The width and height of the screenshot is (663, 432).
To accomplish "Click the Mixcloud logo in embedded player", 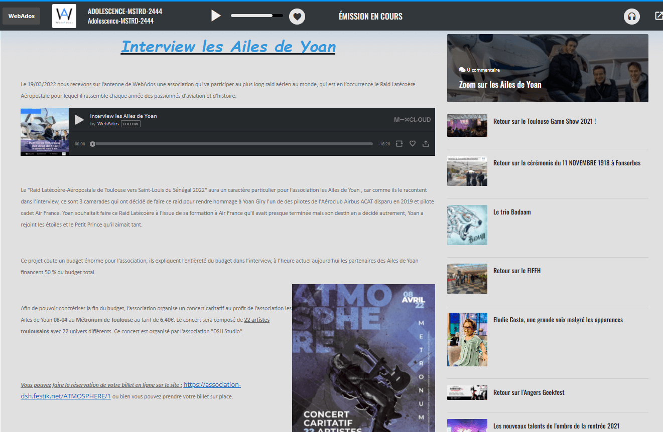I will (x=412, y=120).
